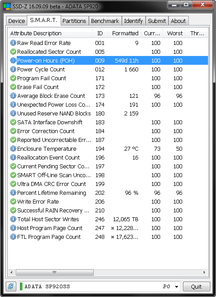Select the Percent Lifetime Remaining row text
The width and height of the screenshot is (216, 297).
click(x=51, y=193)
